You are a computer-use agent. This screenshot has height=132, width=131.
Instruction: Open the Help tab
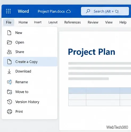pos(123,22)
